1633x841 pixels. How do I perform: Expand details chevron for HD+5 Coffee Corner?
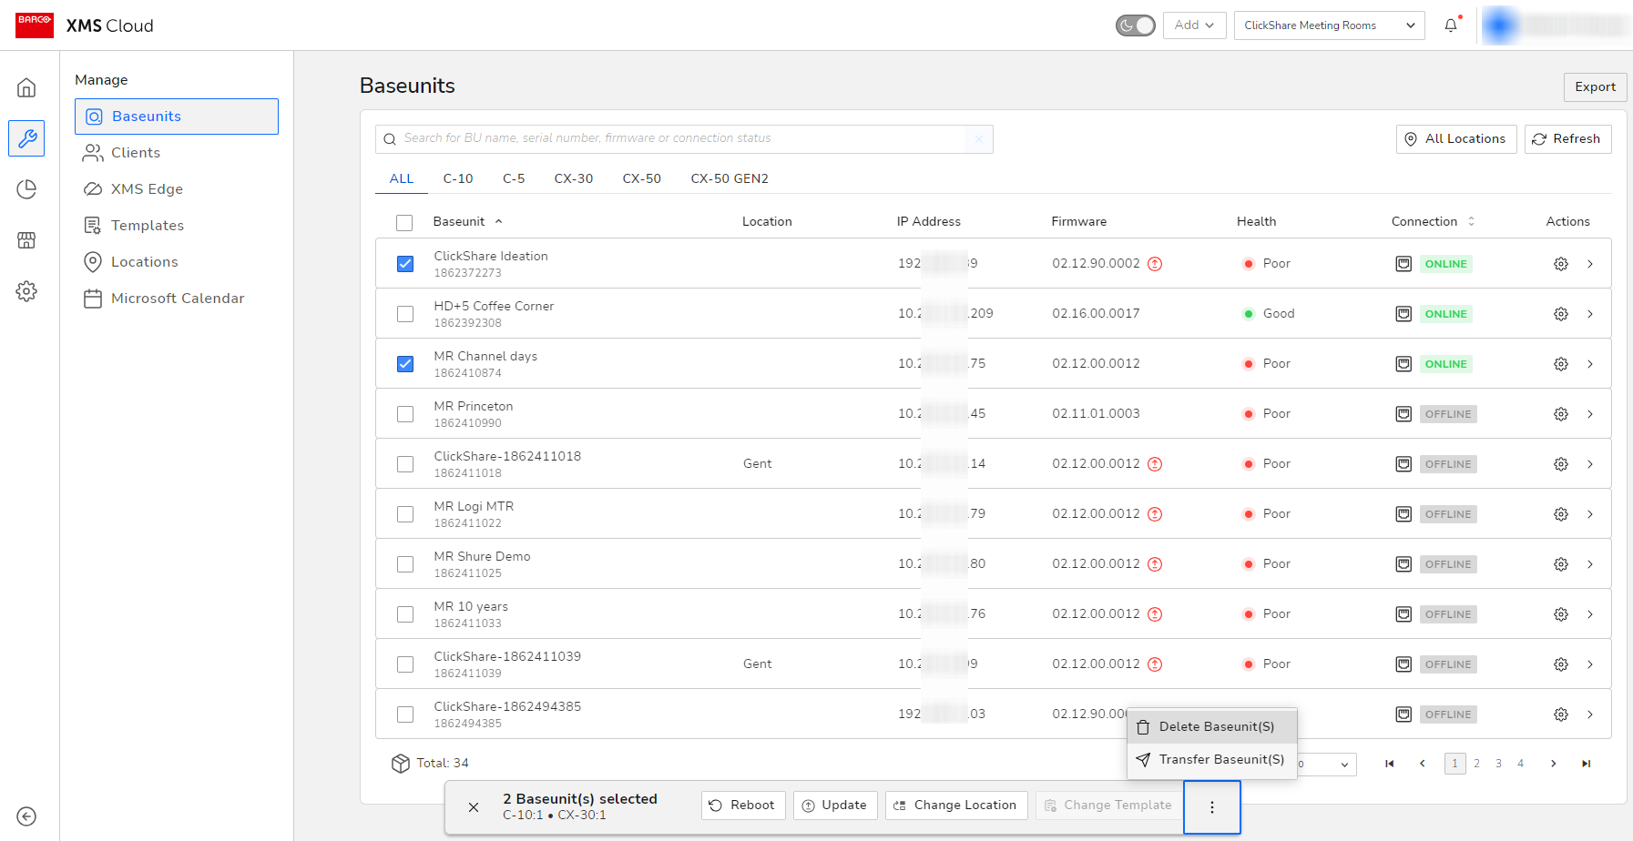pyautogui.click(x=1590, y=313)
